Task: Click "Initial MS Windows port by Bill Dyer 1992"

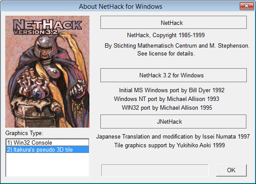Action: click(x=172, y=90)
